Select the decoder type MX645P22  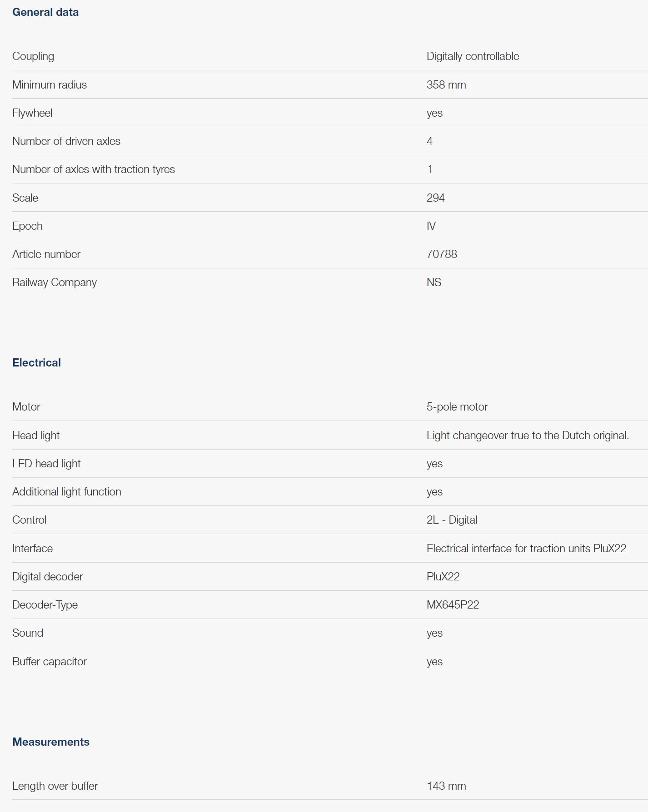pos(453,605)
